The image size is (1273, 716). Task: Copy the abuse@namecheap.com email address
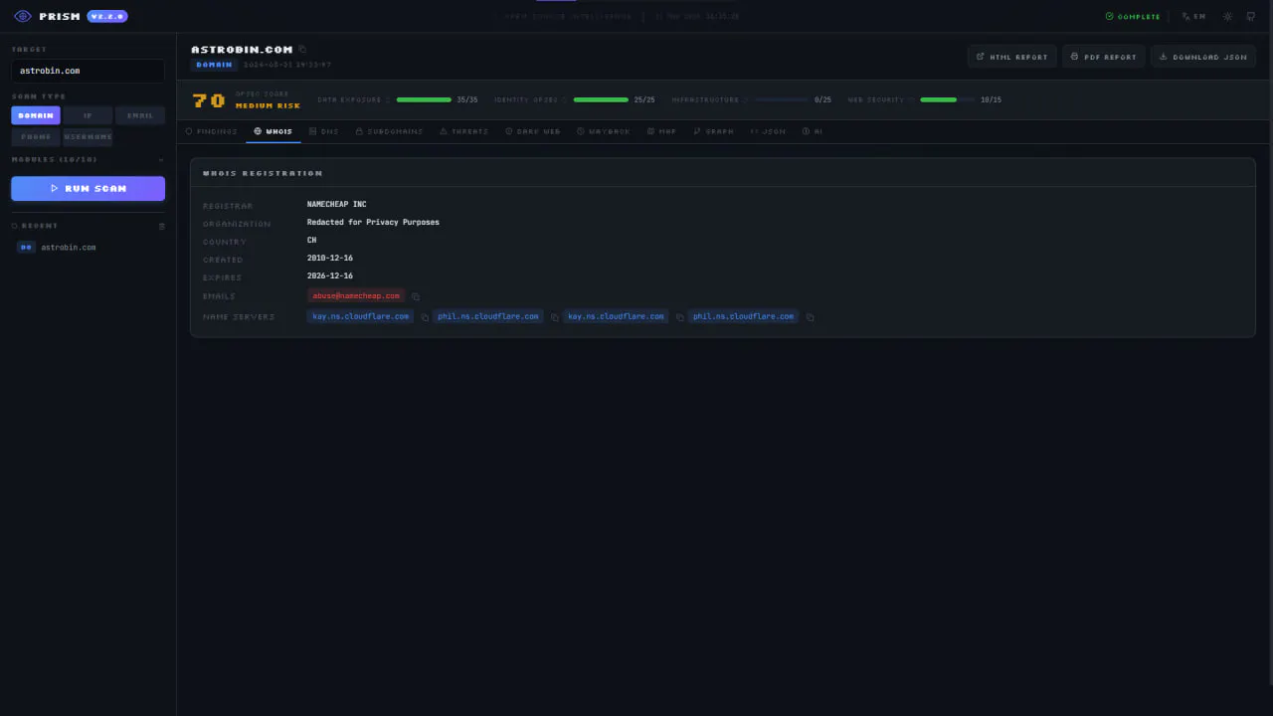coord(416,296)
